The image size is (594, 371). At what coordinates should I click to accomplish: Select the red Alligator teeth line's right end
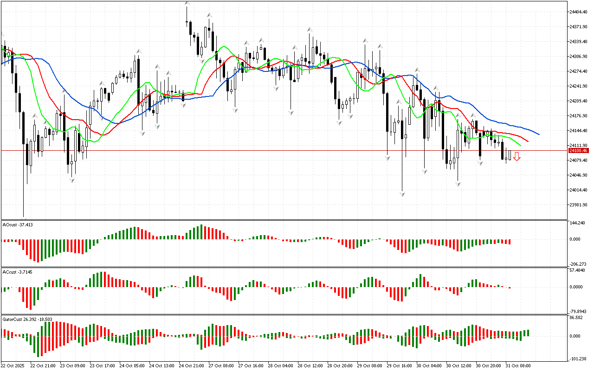coord(527,141)
